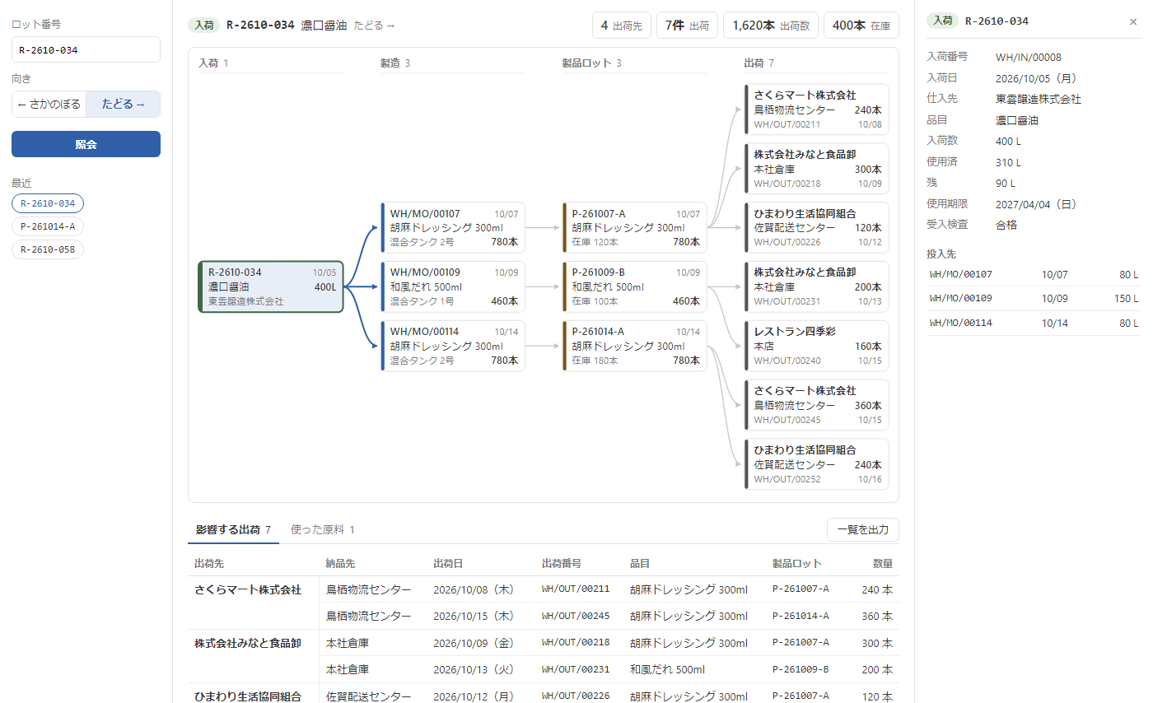Focus the ロット番号 input field
Viewport: 1153px width, 703px height.
click(x=86, y=49)
